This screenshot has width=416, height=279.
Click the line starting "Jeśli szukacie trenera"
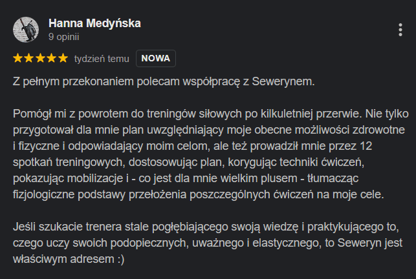coord(205,227)
